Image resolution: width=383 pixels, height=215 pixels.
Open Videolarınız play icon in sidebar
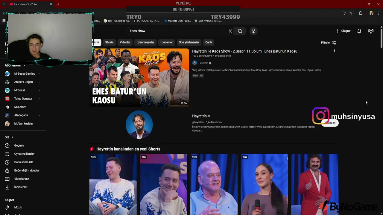pos(7,179)
